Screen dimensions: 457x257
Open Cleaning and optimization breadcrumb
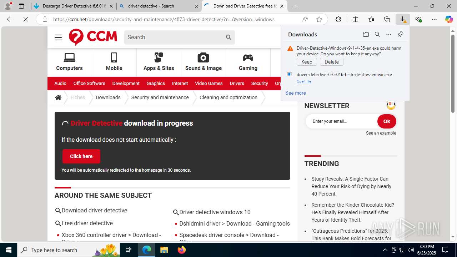tap(228, 97)
